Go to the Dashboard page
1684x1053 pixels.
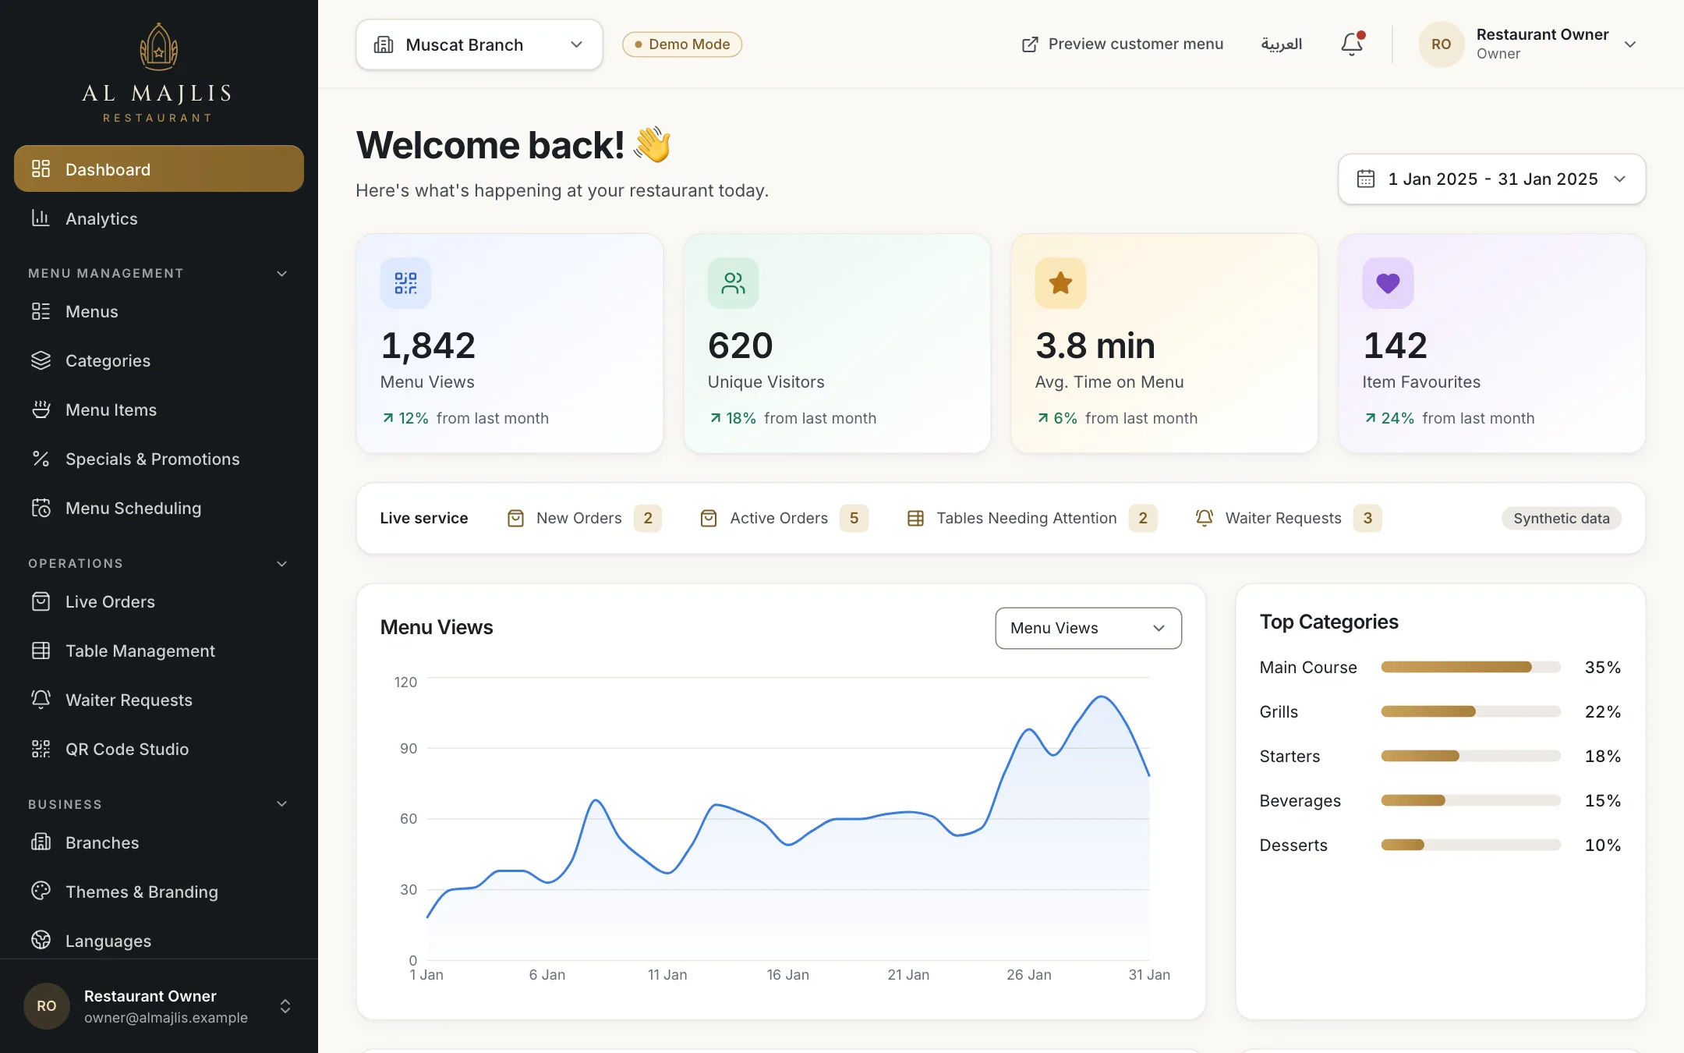(x=159, y=168)
